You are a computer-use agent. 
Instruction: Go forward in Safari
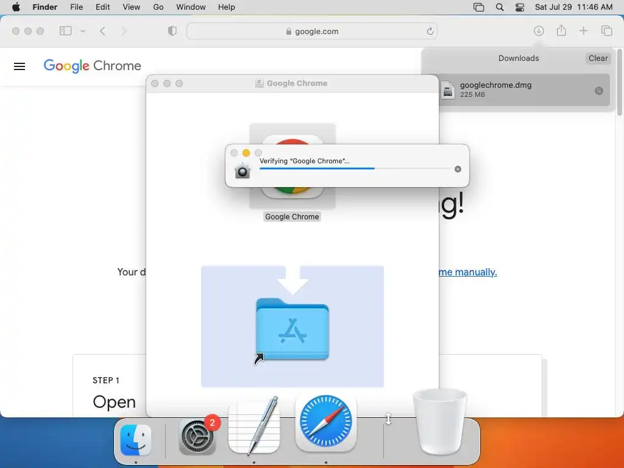coord(124,31)
